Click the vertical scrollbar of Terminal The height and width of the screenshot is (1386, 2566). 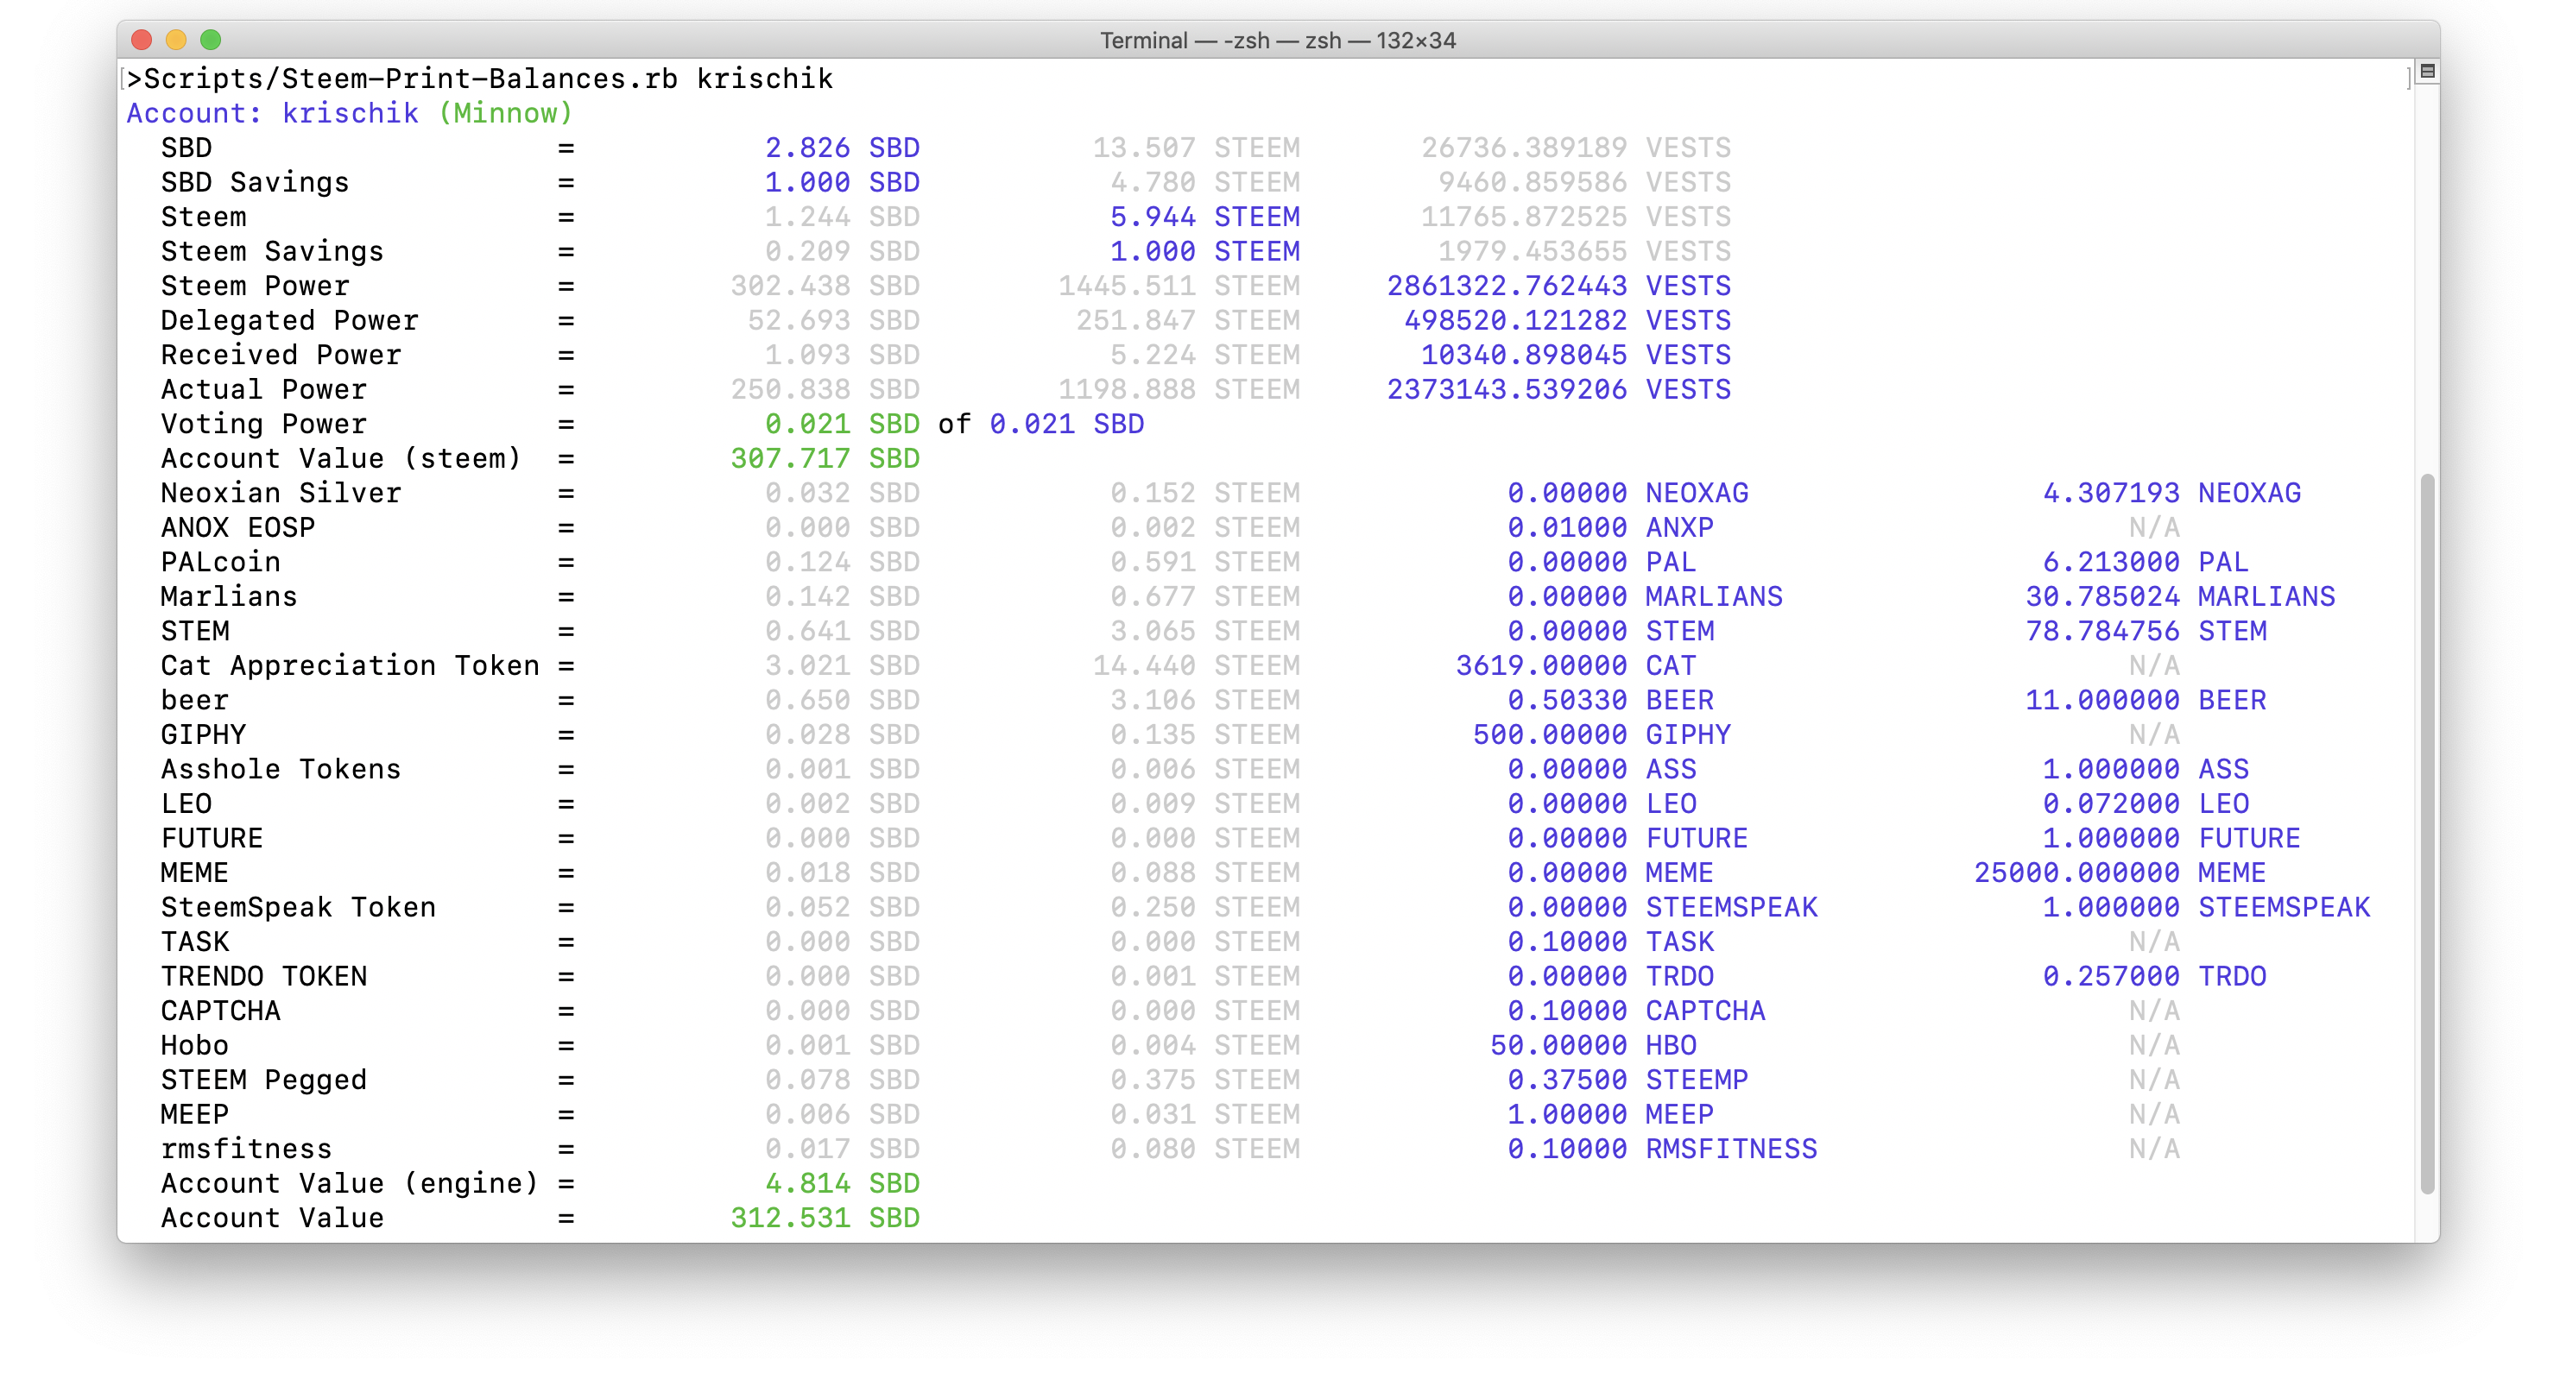[x=2426, y=835]
